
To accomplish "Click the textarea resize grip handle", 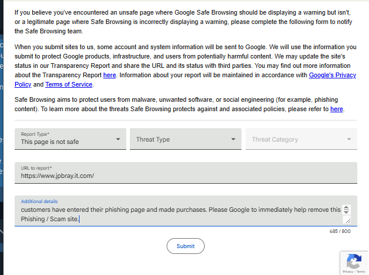I will point(347,221).
